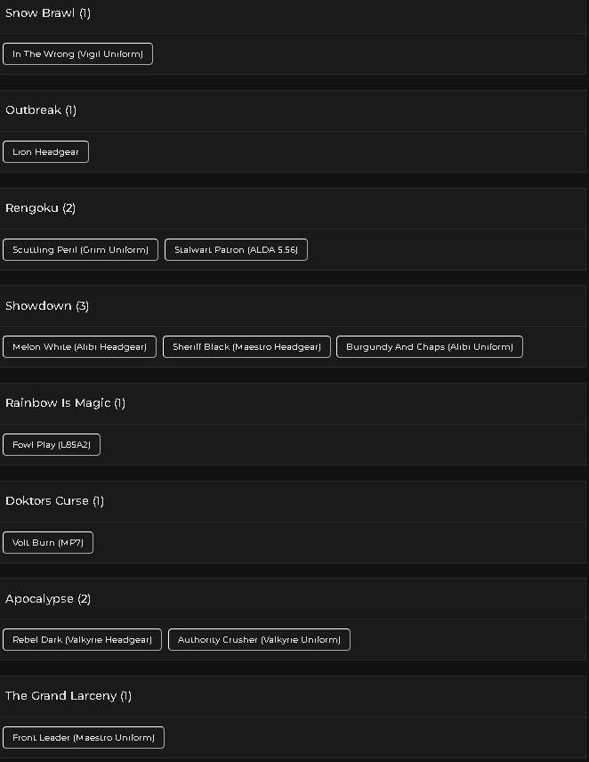The height and width of the screenshot is (762, 589).
Task: Click Front Leader (Maestro Uniform) tag
Action: point(84,738)
